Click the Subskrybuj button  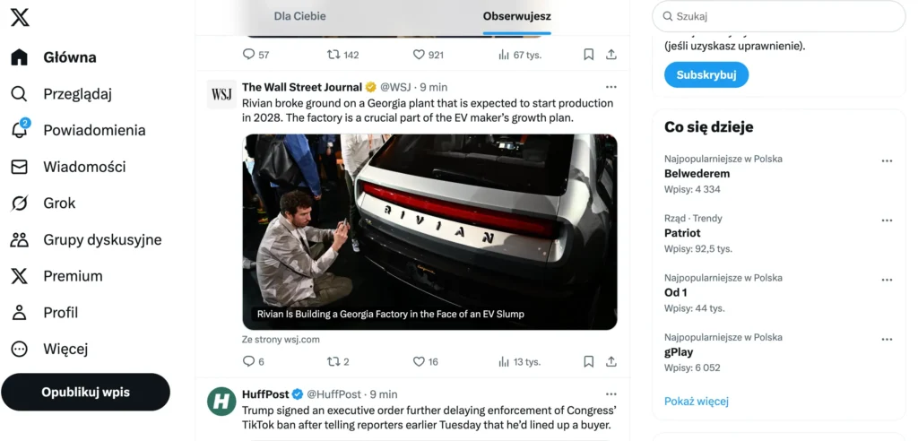(x=706, y=74)
